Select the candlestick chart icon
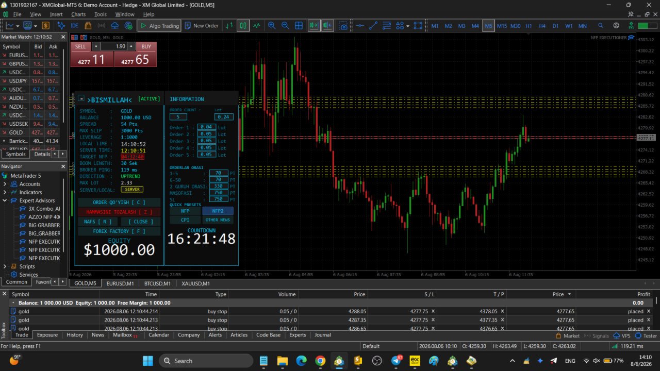 (243, 25)
